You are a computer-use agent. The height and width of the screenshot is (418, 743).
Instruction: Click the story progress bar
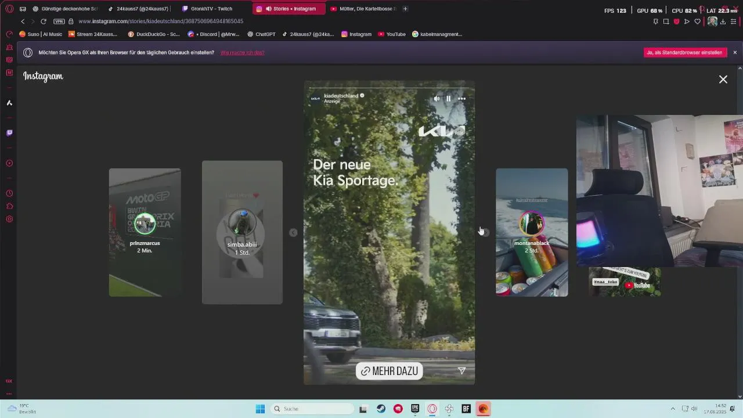[389, 88]
